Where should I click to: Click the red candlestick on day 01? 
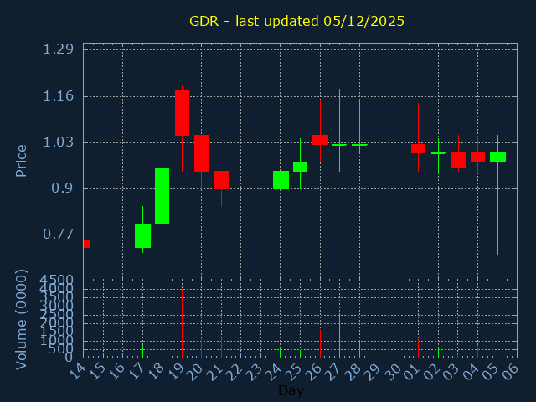click(418, 148)
